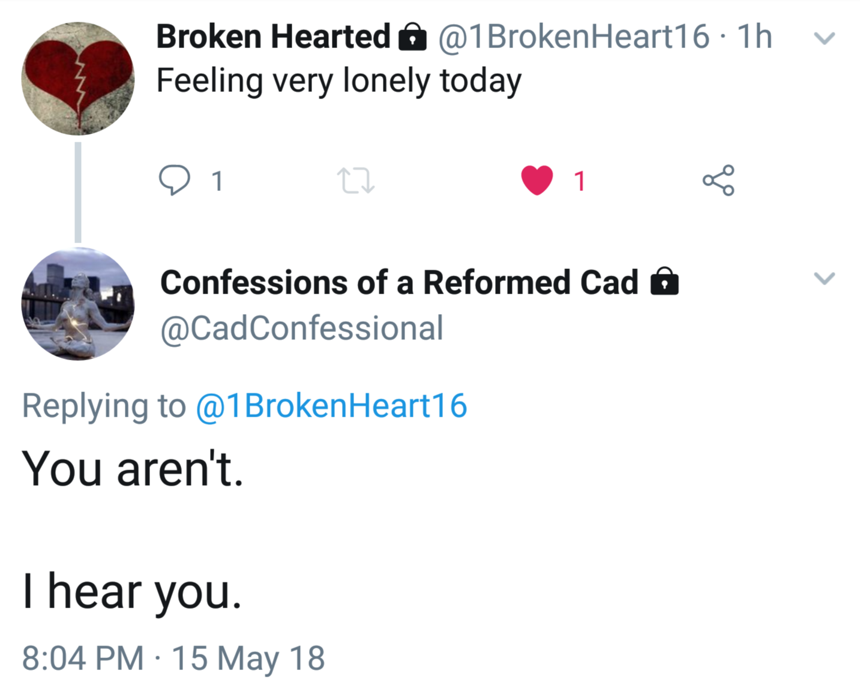The width and height of the screenshot is (860, 694).
Task: Expand chevron menu on Reformed Cad reply
Action: [x=824, y=279]
